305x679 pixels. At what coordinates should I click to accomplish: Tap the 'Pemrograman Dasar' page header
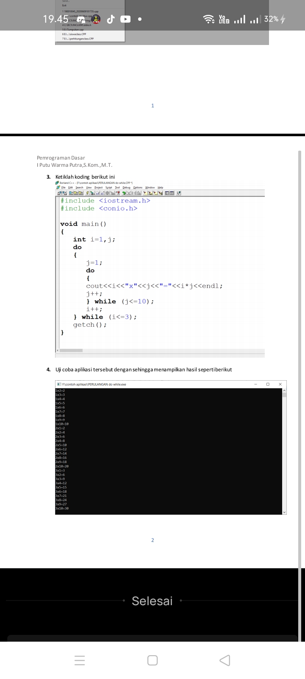(61, 158)
